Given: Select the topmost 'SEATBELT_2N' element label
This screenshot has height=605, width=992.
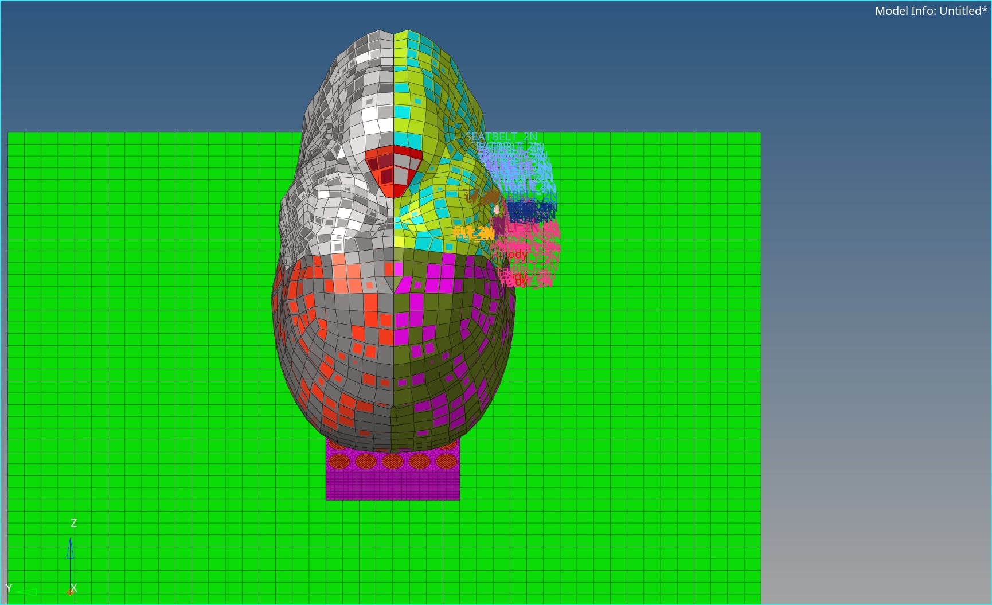Looking at the screenshot, I should pos(502,136).
